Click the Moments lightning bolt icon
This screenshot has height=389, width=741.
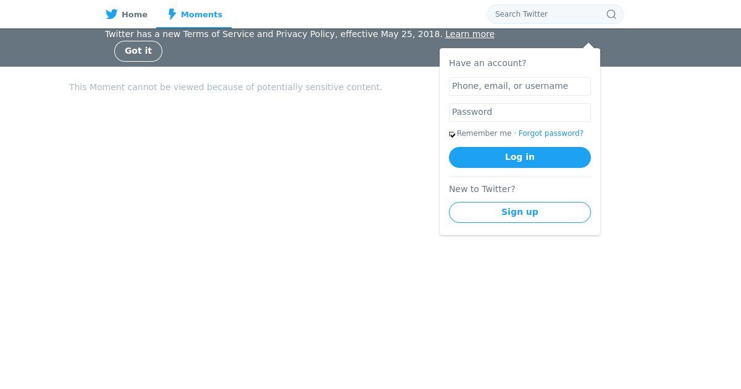coord(172,14)
